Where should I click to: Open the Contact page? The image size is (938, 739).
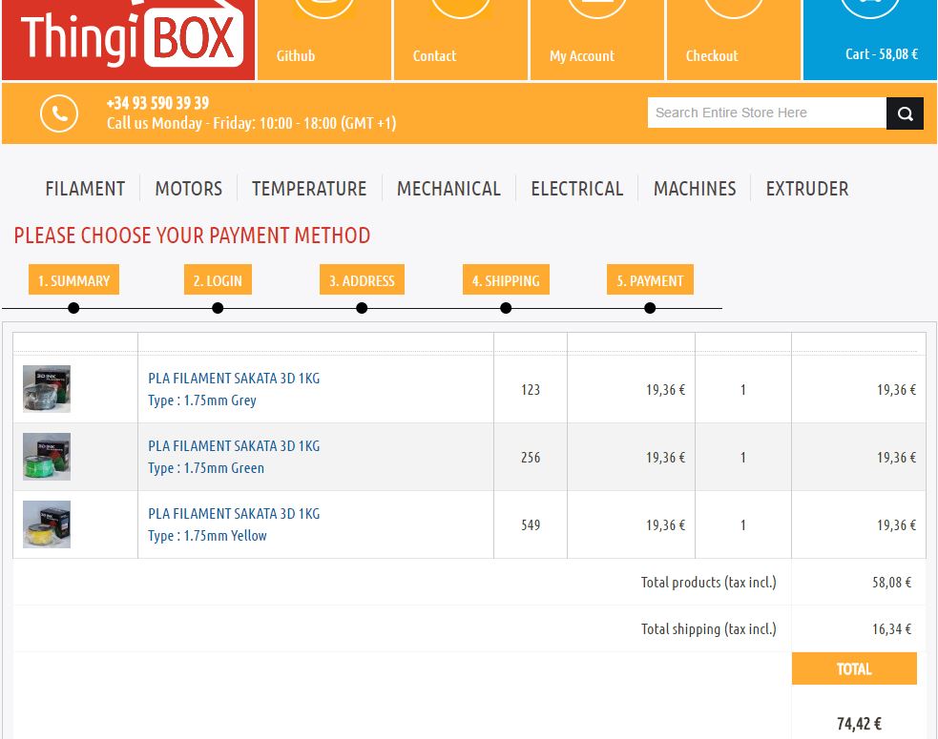point(461,39)
